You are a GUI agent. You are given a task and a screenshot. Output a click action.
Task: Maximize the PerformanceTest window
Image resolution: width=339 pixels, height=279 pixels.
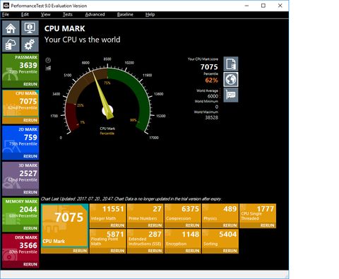(263, 6)
